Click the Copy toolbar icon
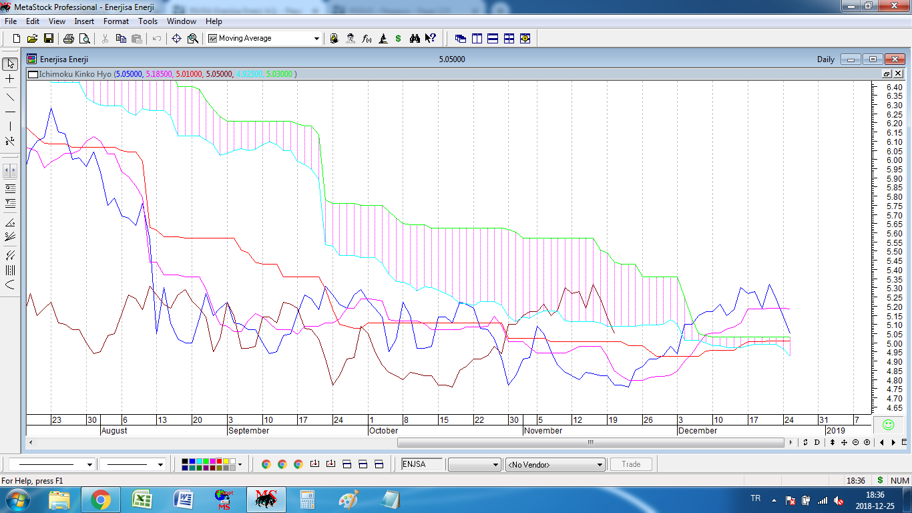912x513 pixels. click(x=121, y=39)
